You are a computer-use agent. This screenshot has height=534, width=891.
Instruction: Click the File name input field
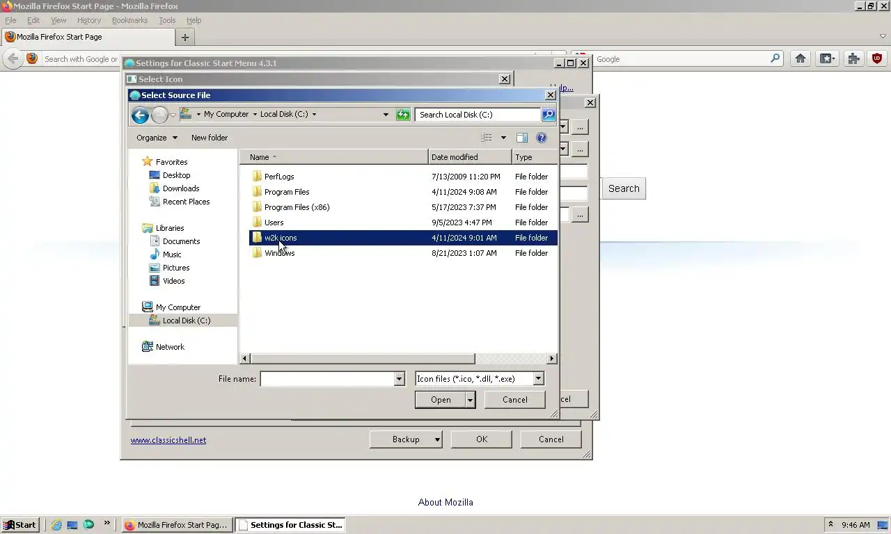click(327, 379)
